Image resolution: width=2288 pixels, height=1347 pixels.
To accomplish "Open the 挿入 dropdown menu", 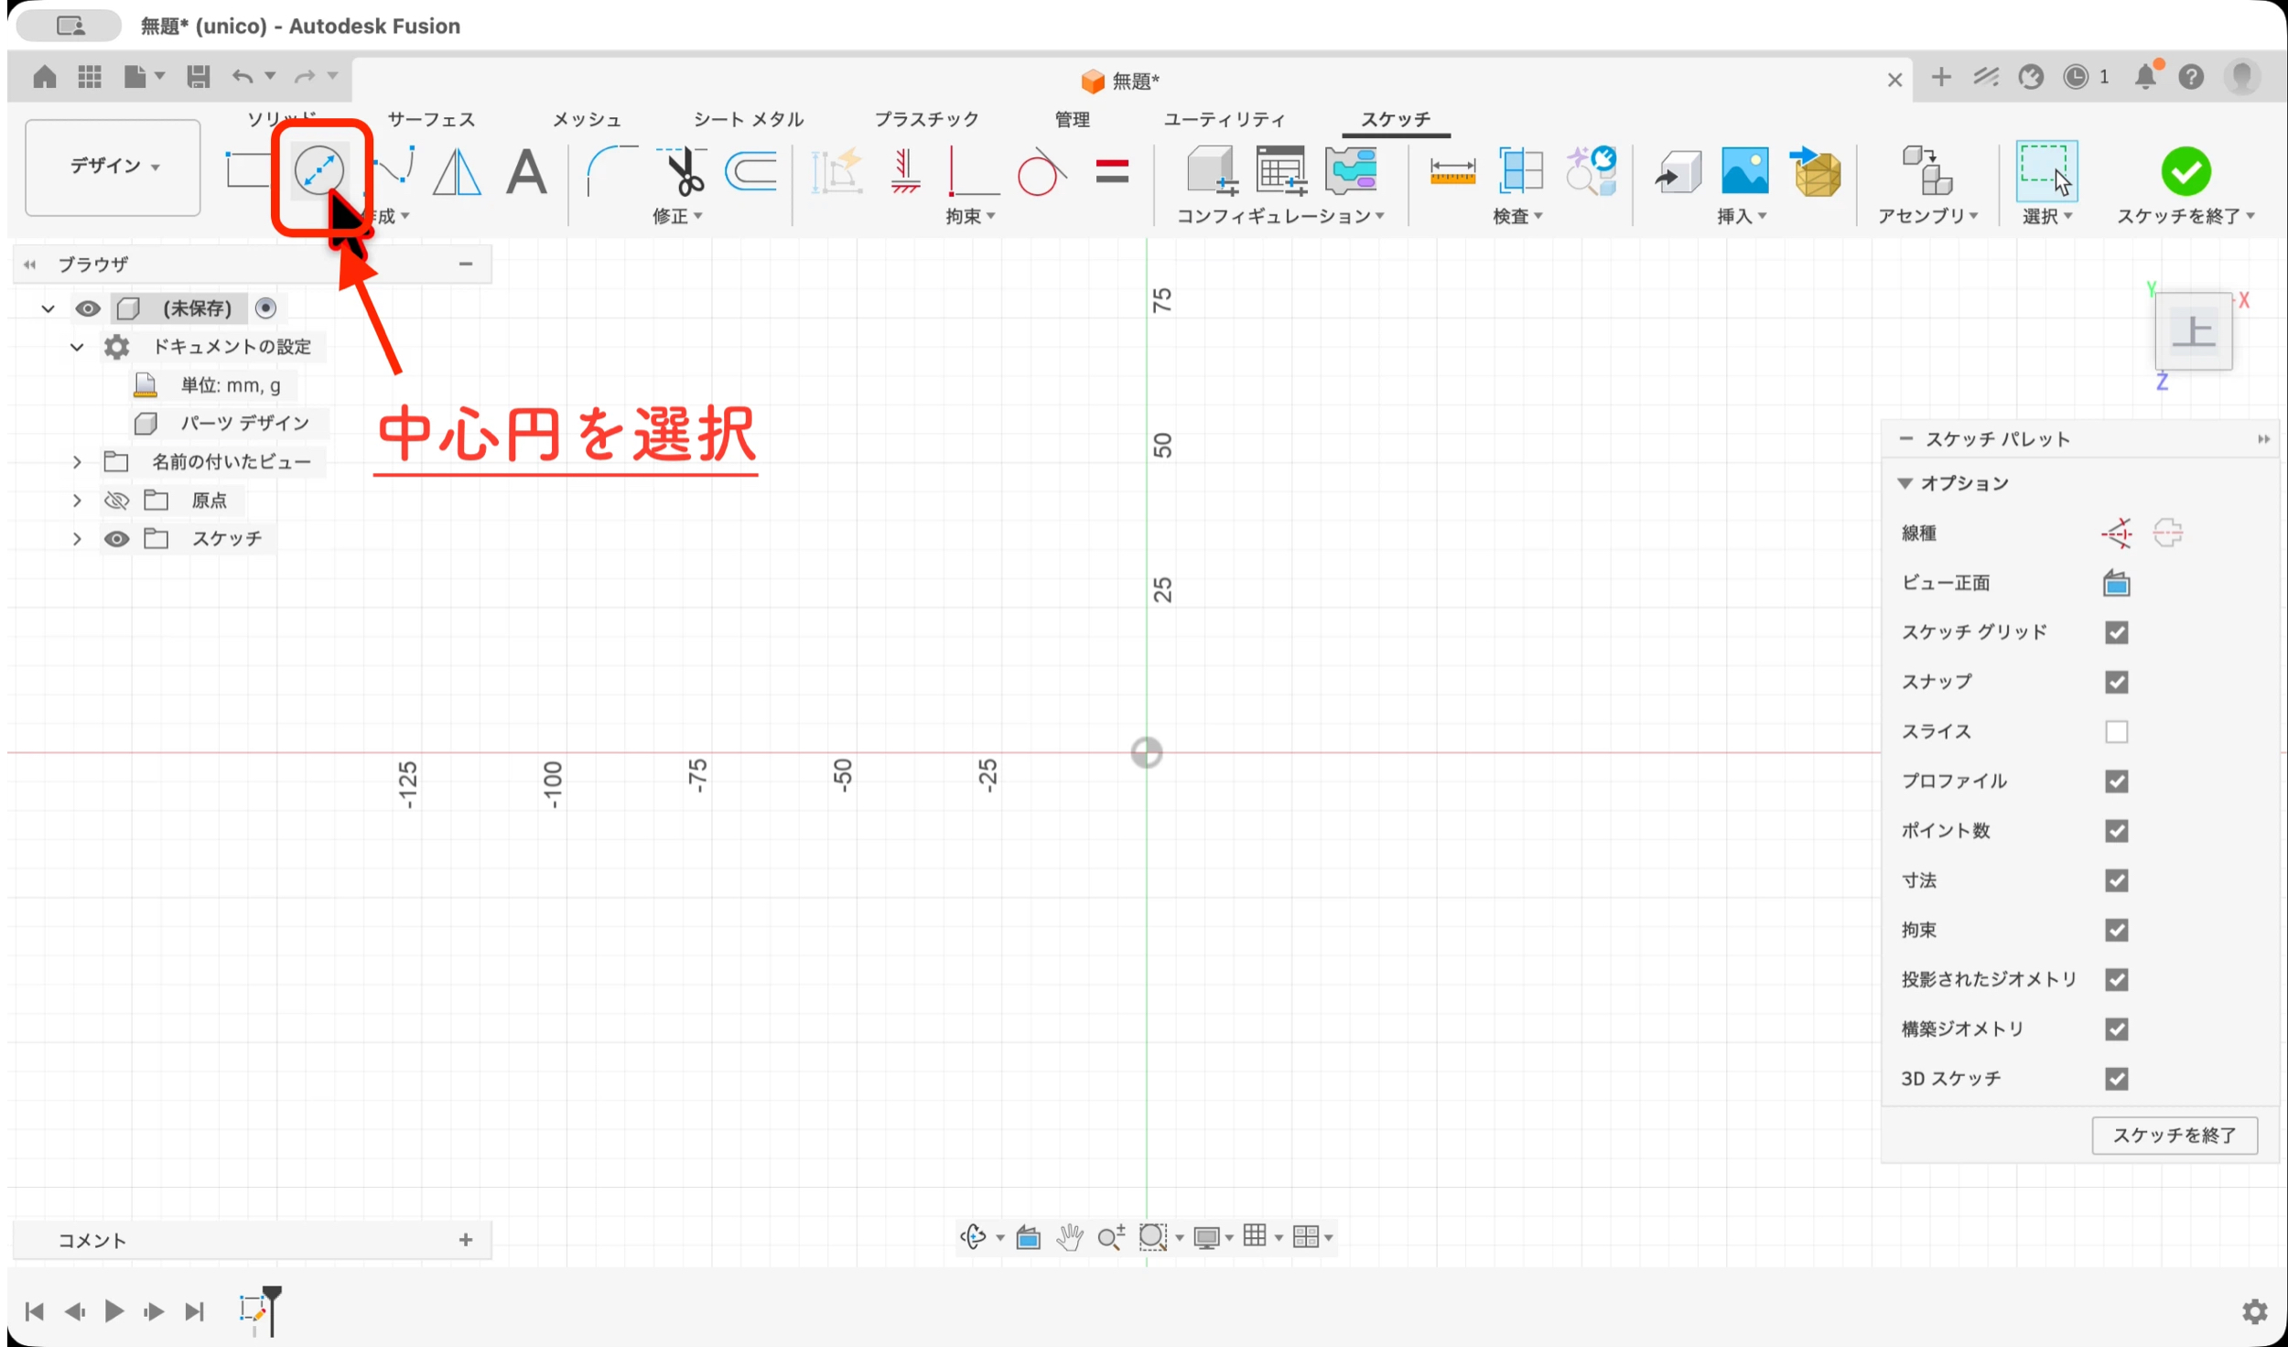I will [x=1742, y=217].
